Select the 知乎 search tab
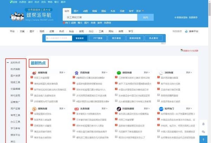Viewport: 211px width, 143px height. point(131,11)
